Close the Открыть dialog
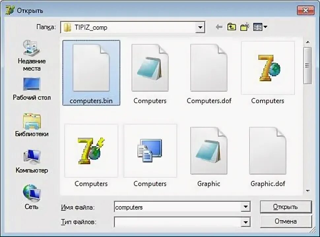The image size is (320, 237). 305,10
